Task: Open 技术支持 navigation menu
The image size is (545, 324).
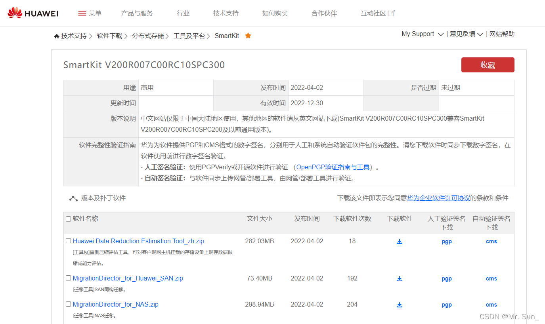Action: (x=226, y=13)
